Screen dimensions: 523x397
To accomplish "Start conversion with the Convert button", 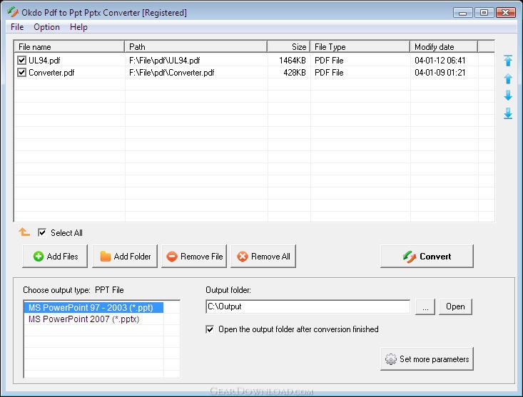I will click(x=427, y=257).
